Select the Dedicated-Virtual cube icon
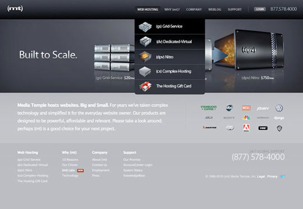The image size is (303, 209). coord(145,41)
